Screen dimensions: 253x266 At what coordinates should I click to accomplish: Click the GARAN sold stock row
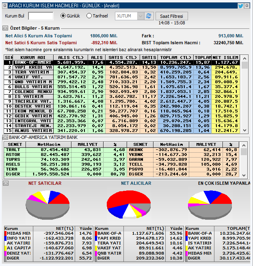pyautogui.click(x=183, y=160)
